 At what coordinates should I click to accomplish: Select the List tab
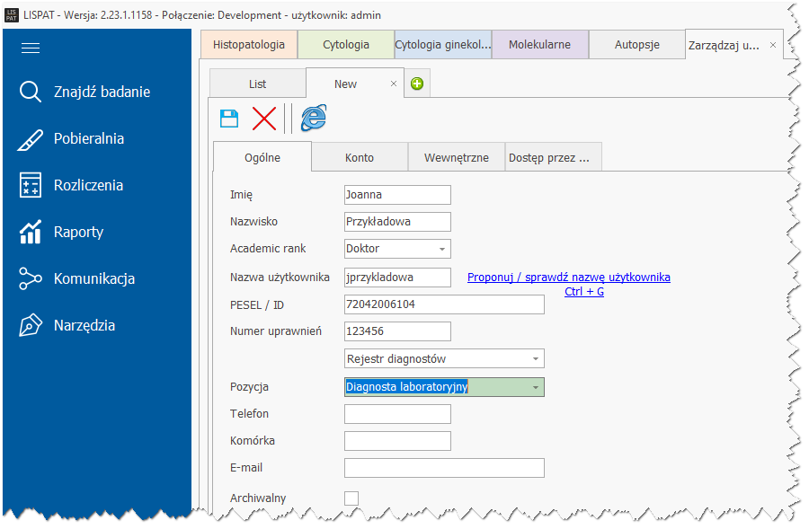point(258,84)
